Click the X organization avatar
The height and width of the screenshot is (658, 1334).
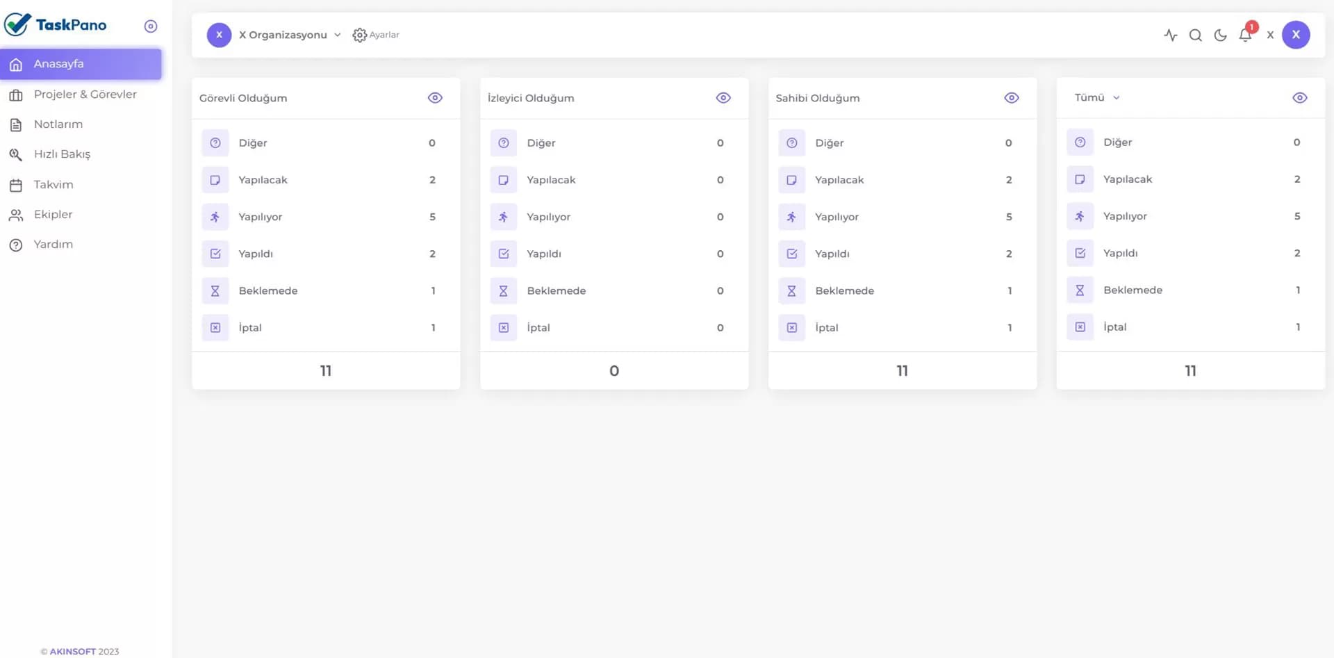219,35
